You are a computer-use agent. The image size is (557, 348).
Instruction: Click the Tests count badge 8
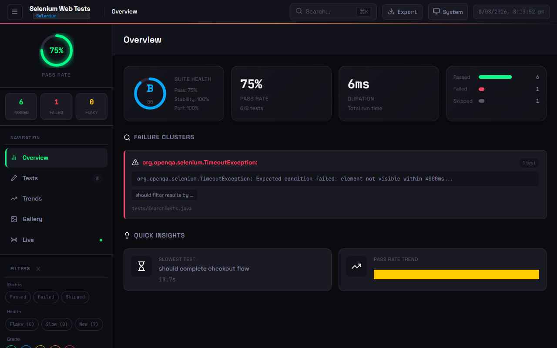click(x=97, y=178)
